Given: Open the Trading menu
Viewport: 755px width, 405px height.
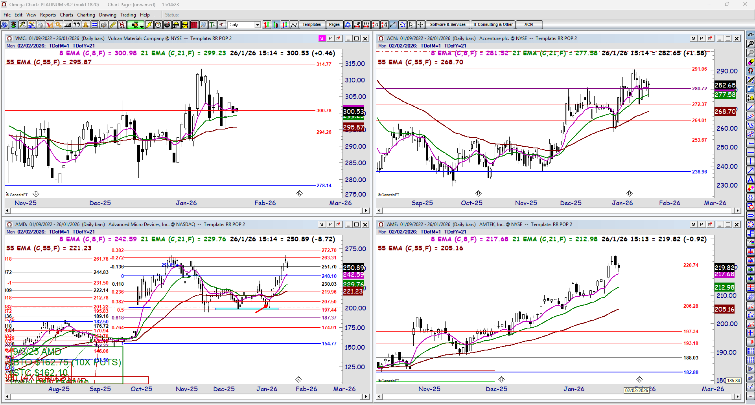Looking at the screenshot, I should (128, 15).
